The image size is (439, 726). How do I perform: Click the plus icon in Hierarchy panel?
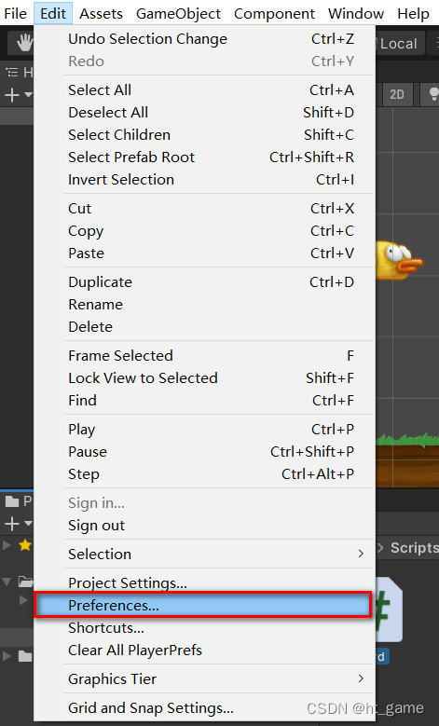point(11,95)
